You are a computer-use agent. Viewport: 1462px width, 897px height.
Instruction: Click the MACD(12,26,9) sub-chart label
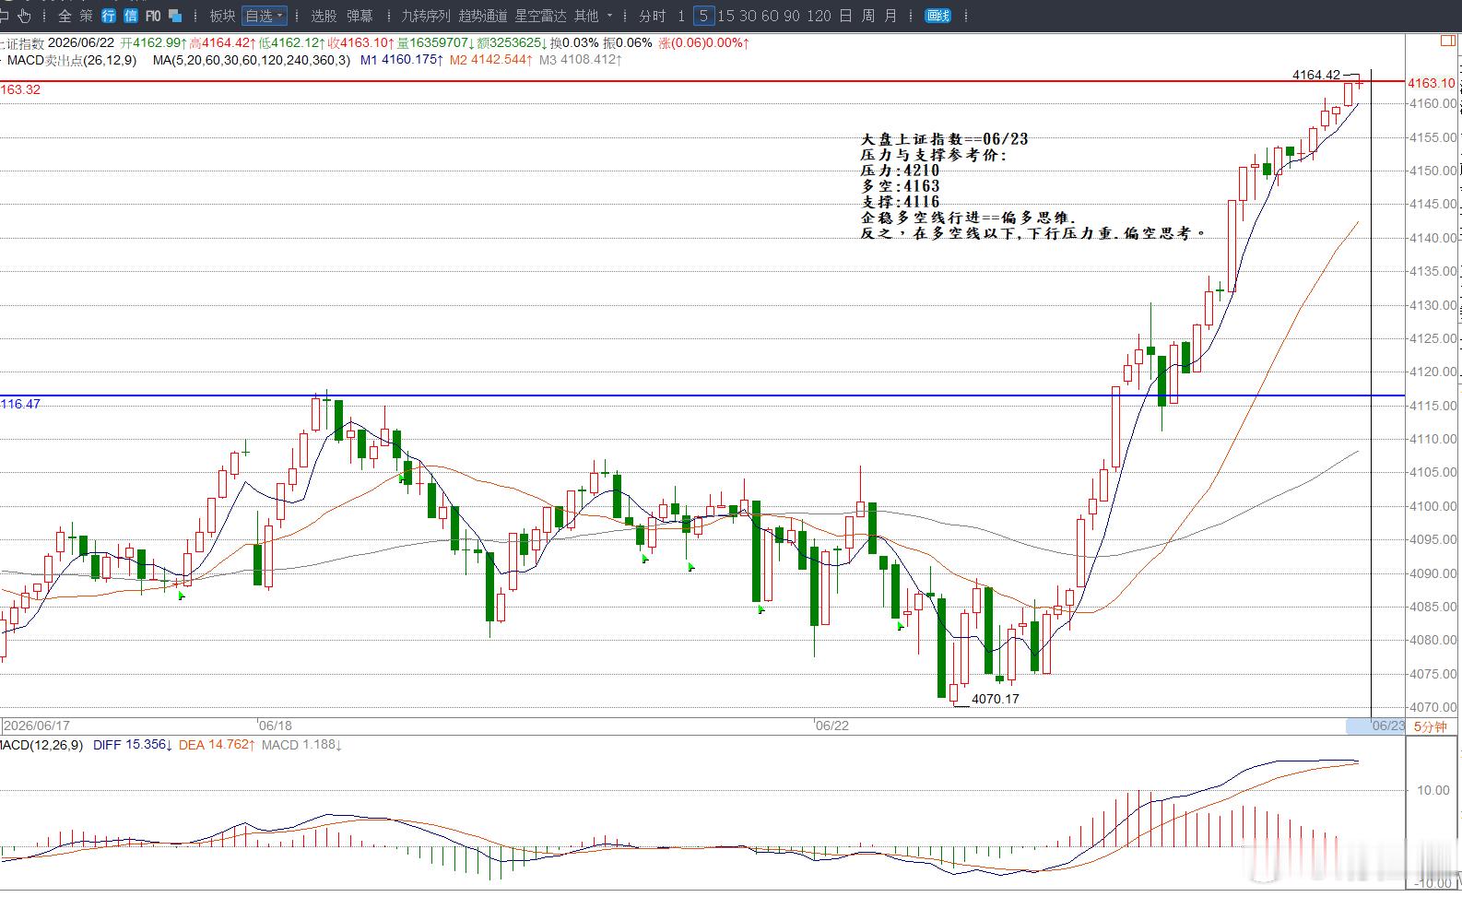(x=41, y=745)
